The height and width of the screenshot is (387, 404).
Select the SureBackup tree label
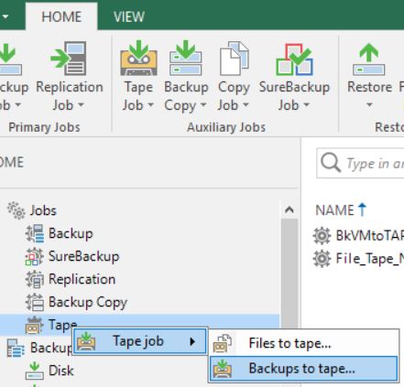tap(84, 256)
